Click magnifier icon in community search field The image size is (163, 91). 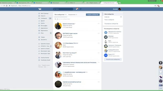(55, 19)
